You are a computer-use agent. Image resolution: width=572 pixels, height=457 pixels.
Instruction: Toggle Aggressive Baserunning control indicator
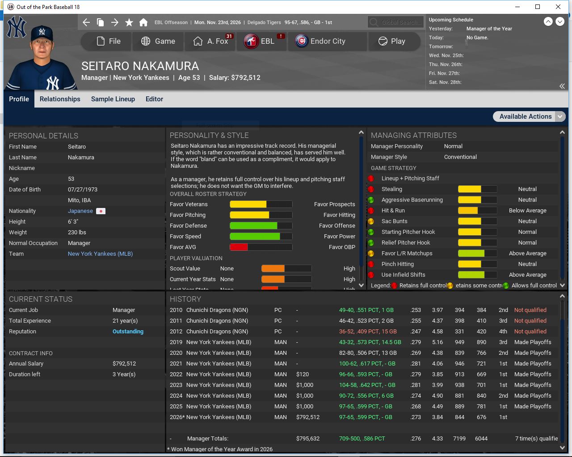pos(371,200)
